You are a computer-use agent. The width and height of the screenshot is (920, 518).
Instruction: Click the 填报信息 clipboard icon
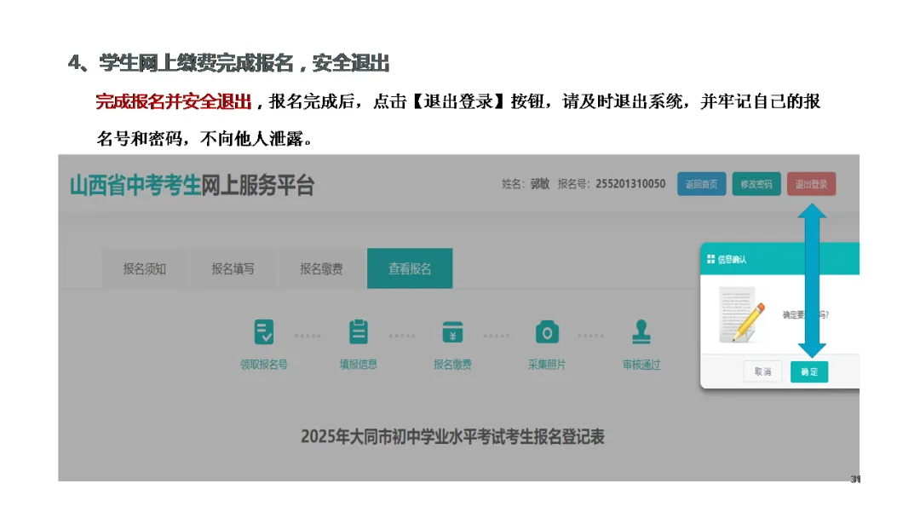(x=358, y=331)
